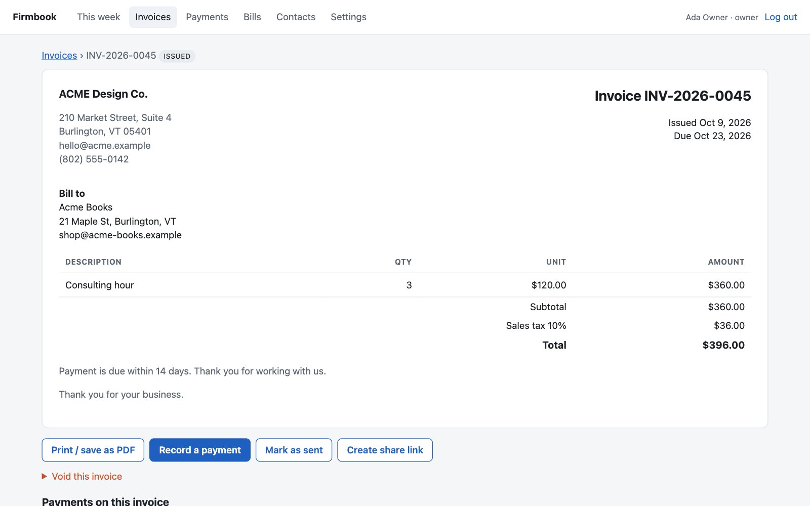810x506 pixels.
Task: Go to This week tab
Action: coord(98,17)
